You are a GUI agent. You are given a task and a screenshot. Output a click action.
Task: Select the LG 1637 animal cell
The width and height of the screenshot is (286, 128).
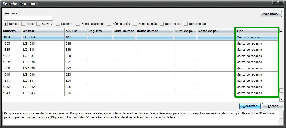(43, 56)
